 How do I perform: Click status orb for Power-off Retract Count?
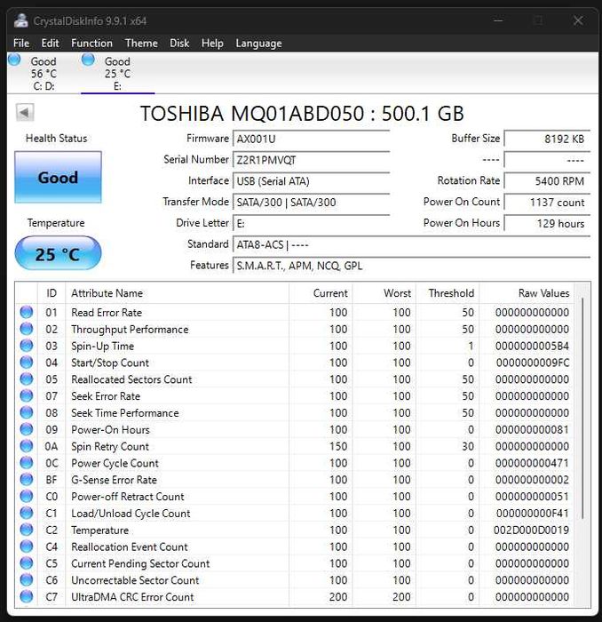pos(27,496)
